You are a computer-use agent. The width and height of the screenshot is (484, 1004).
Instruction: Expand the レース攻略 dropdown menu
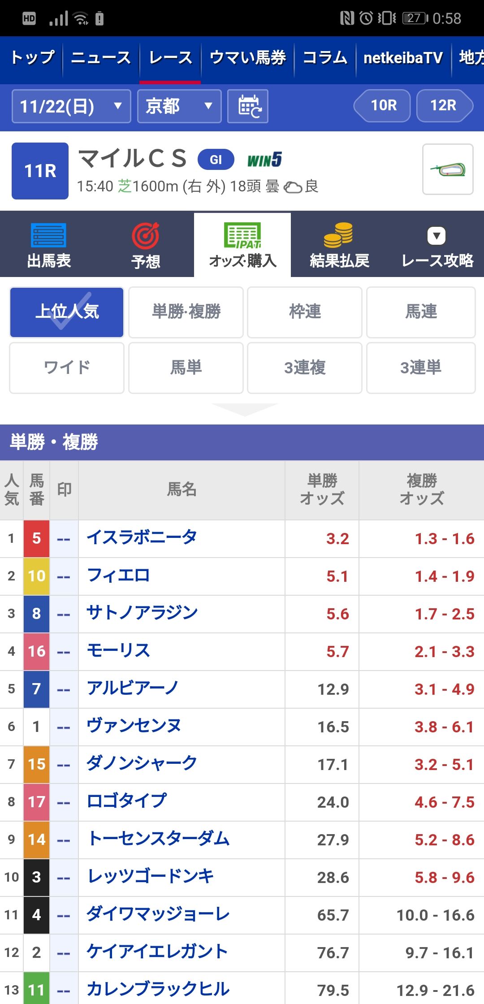[x=436, y=236]
